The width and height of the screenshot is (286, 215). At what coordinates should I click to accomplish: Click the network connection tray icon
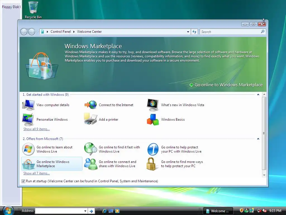click(x=259, y=211)
